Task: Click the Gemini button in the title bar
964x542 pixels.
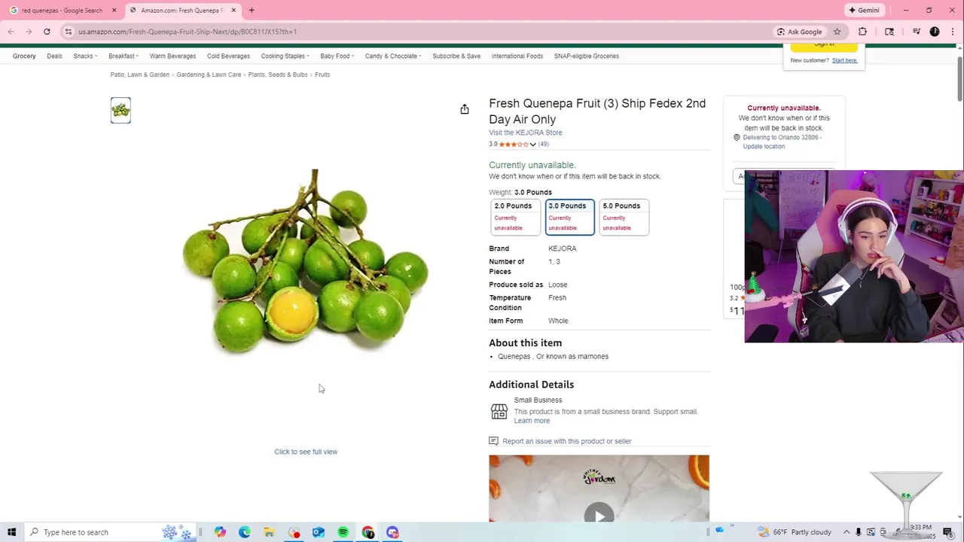Action: [864, 11]
